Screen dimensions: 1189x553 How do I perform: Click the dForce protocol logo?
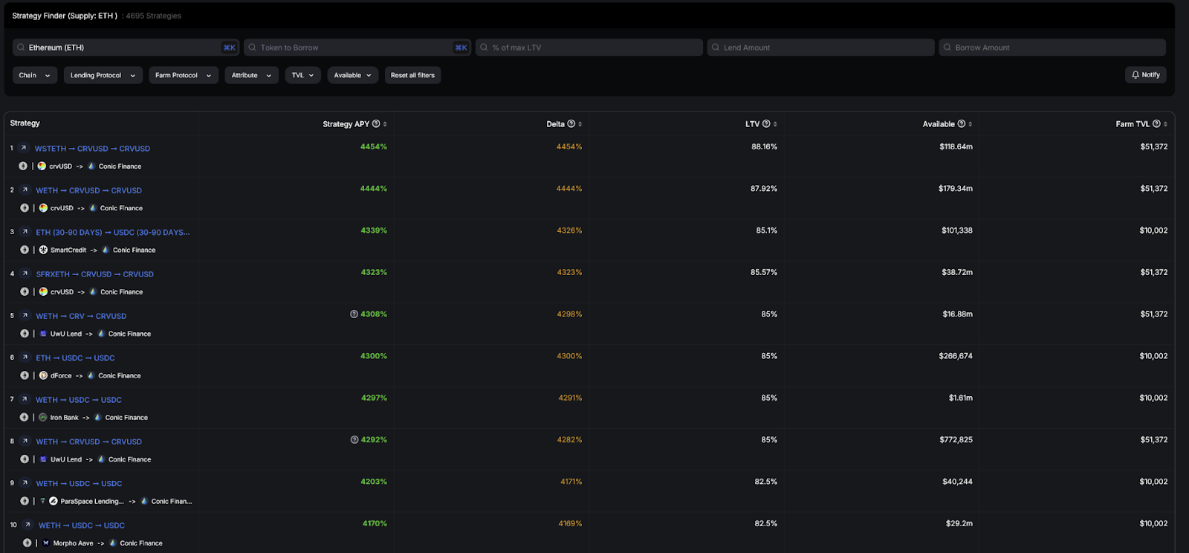[x=43, y=375]
